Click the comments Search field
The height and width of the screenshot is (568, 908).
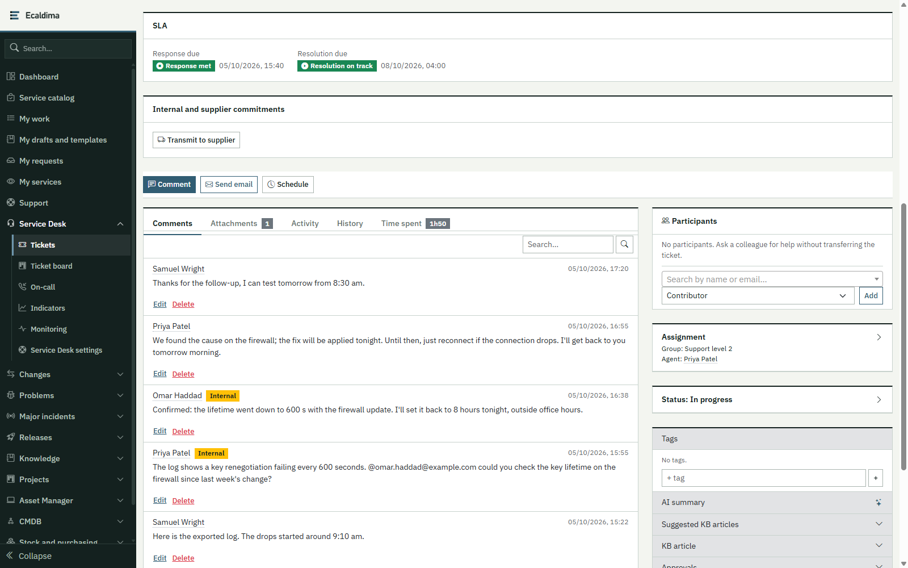(x=568, y=244)
